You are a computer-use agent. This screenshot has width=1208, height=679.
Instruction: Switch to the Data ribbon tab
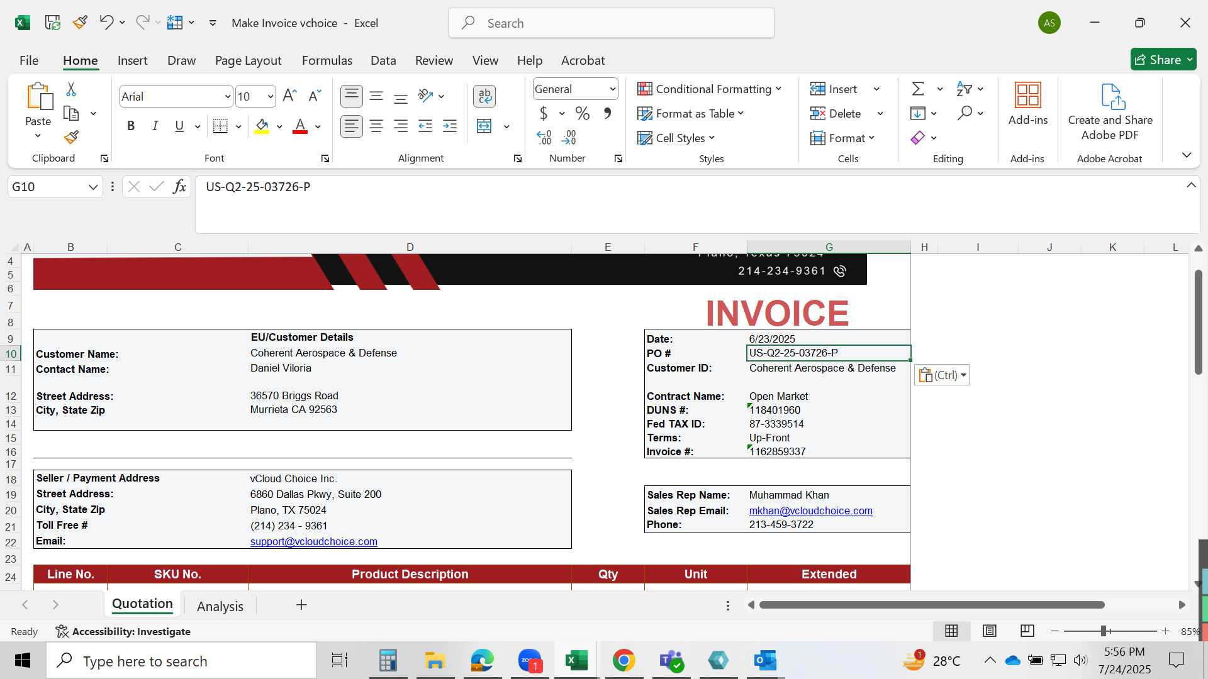[x=383, y=60]
